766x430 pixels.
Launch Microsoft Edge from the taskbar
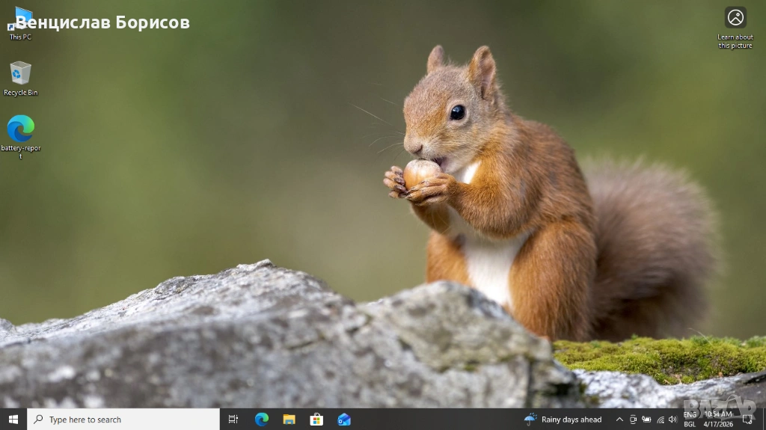pyautogui.click(x=261, y=420)
